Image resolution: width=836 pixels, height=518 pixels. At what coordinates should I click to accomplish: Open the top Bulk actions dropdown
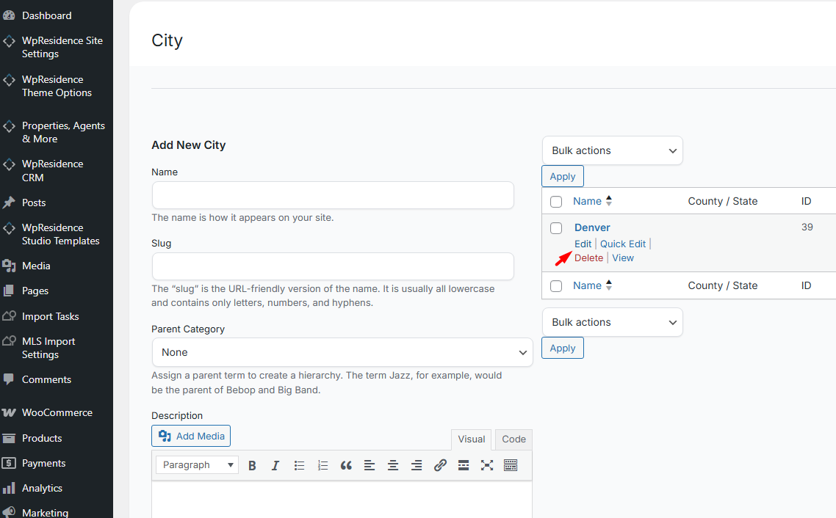612,150
